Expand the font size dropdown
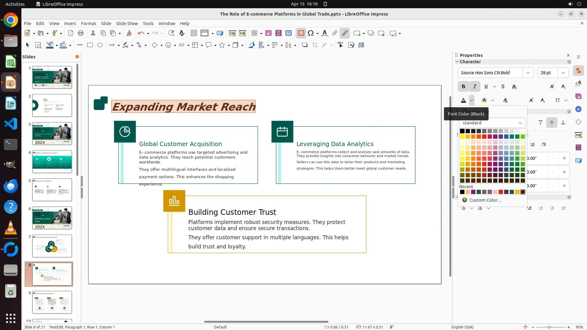Viewport: 587px width, 330px height. (x=563, y=73)
